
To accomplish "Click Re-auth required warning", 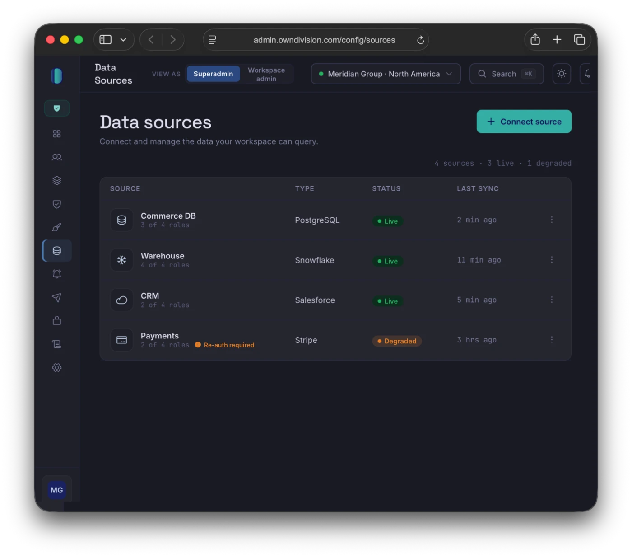I will [x=224, y=345].
